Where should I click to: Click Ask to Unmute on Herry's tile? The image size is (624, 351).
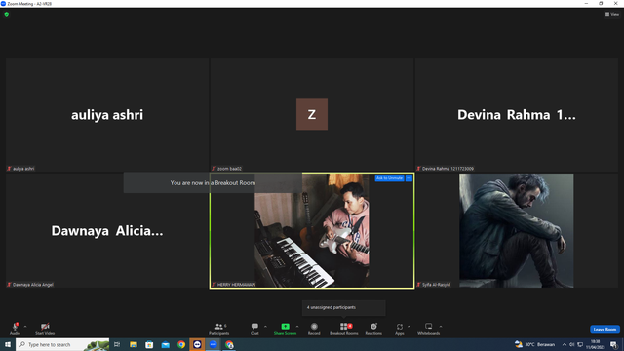[389, 178]
